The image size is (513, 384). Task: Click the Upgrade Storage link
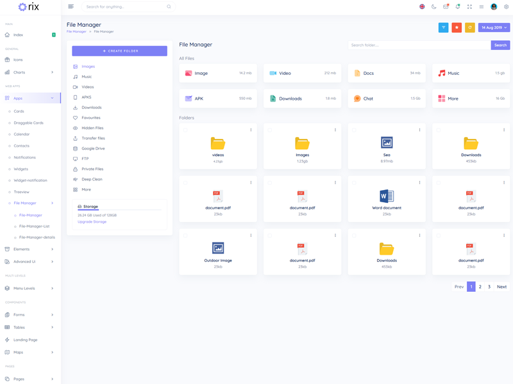point(92,222)
